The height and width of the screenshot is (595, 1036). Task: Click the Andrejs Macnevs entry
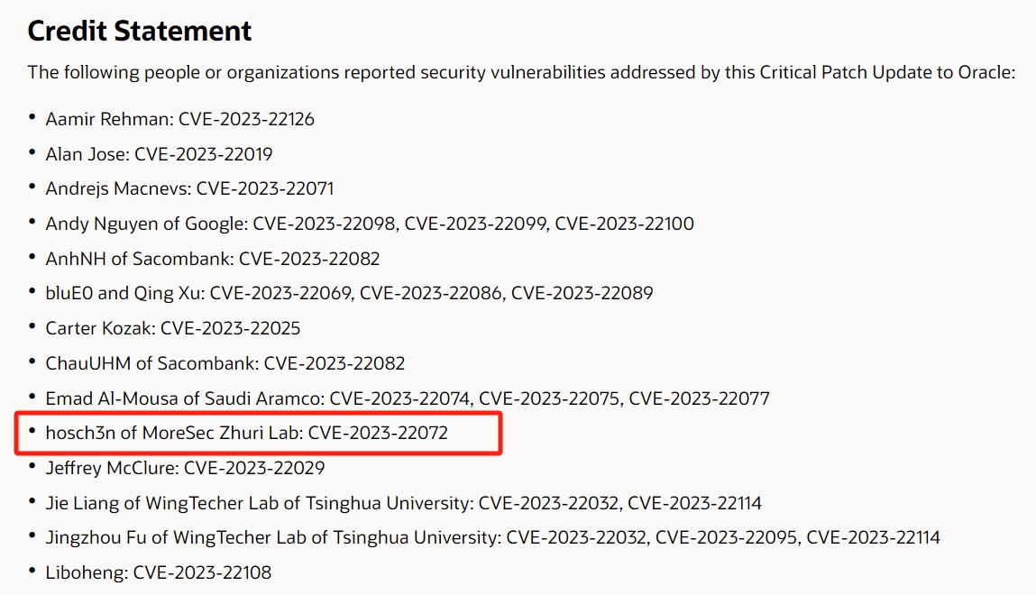point(189,188)
